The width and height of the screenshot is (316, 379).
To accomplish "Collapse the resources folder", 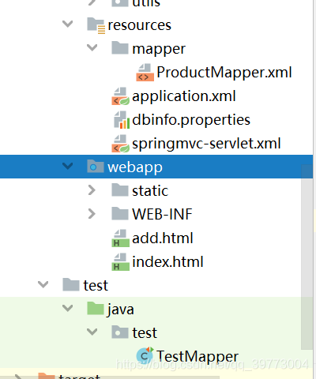I will click(x=67, y=24).
